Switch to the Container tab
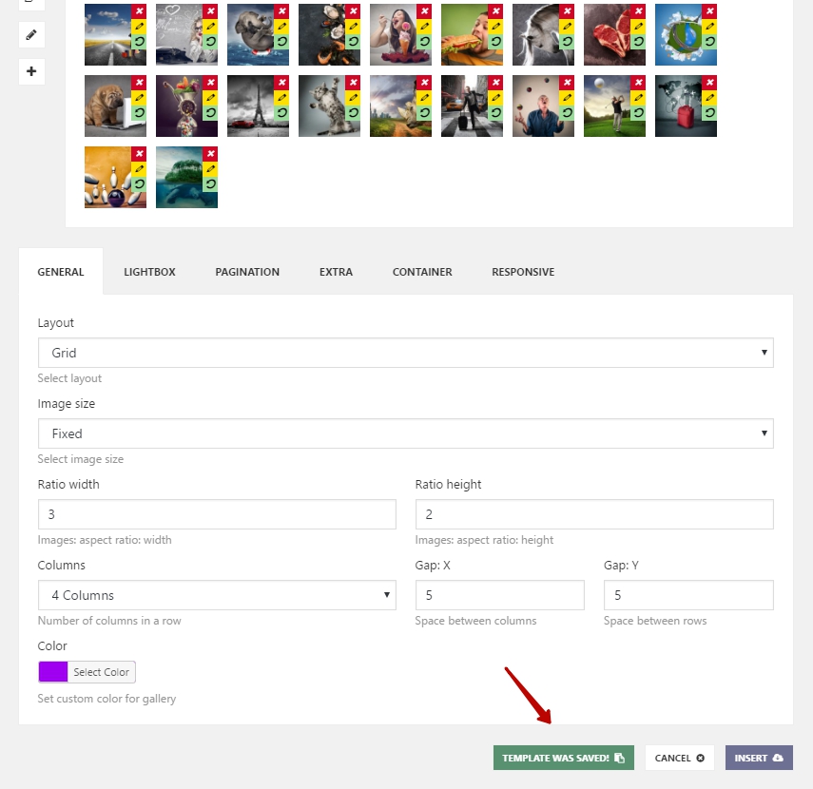Screen dimensions: 813x789 (x=422, y=272)
